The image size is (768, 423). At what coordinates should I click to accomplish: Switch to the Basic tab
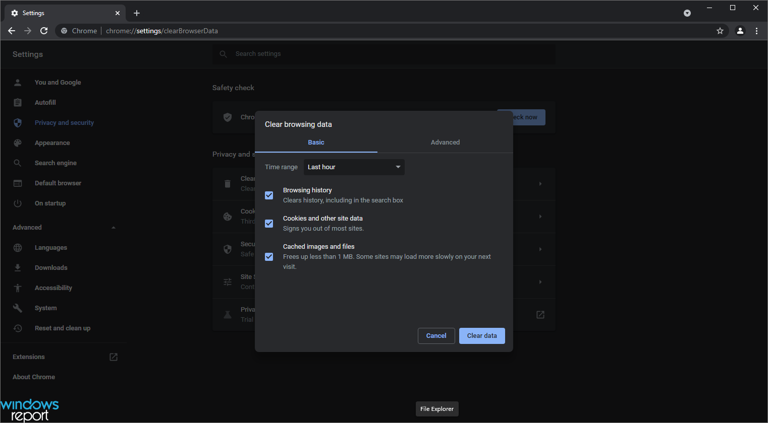(316, 143)
